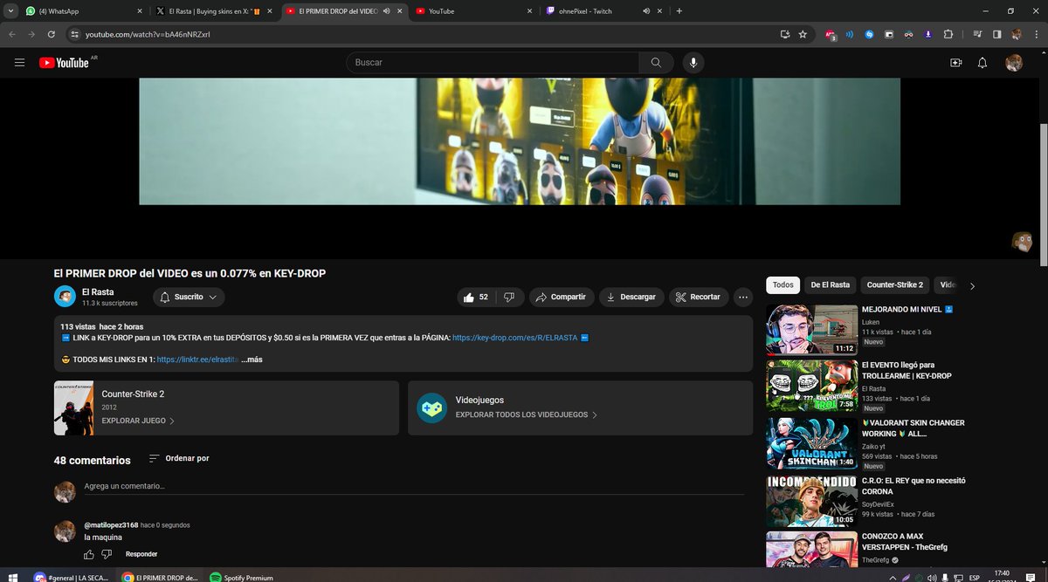Switch to the ohnePixel Twitch browser tab
The height and width of the screenshot is (582, 1048).
[x=603, y=11]
